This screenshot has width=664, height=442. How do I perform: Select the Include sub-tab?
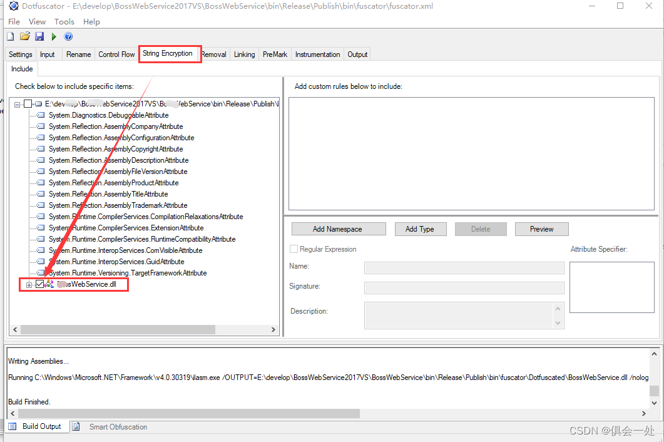click(x=22, y=69)
